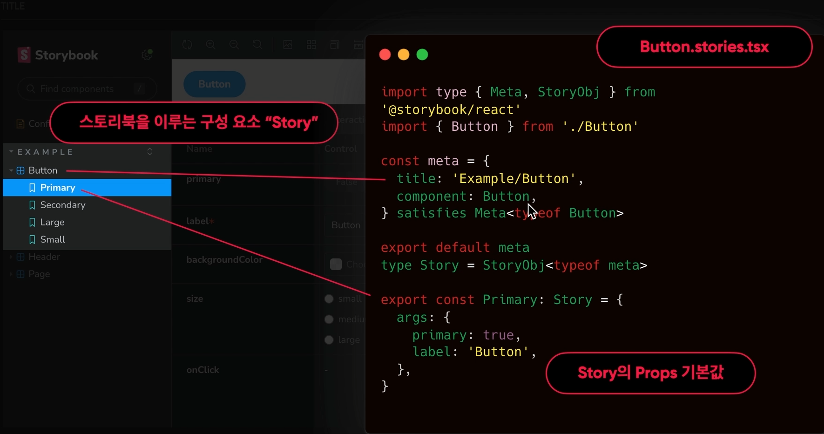Image resolution: width=824 pixels, height=434 pixels.
Task: Click the onClick arg row name
Action: point(203,370)
